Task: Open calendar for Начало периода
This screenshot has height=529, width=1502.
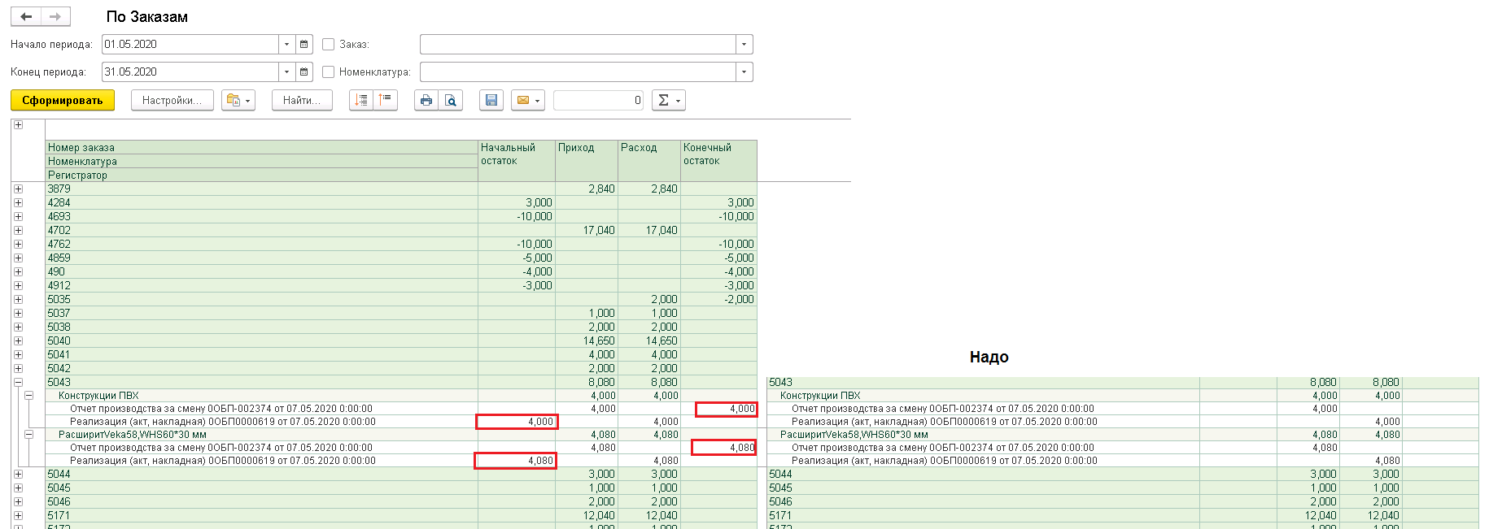Action: pos(303,44)
